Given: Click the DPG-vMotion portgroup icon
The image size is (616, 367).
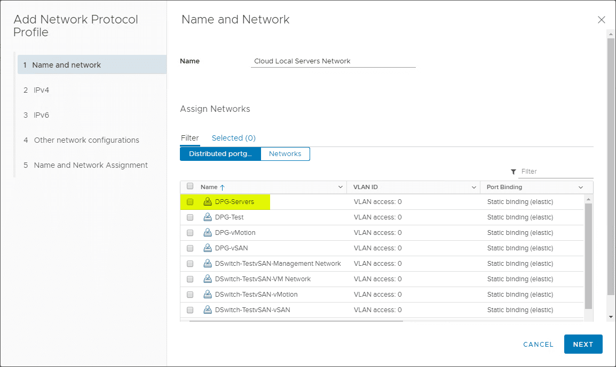Looking at the screenshot, I should (208, 233).
